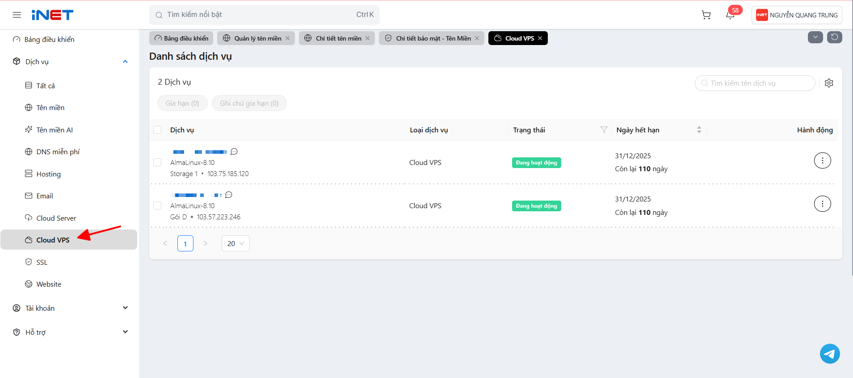Screen dimensions: 853x378
Task: Open the page size 20 dropdown
Action: [x=235, y=243]
